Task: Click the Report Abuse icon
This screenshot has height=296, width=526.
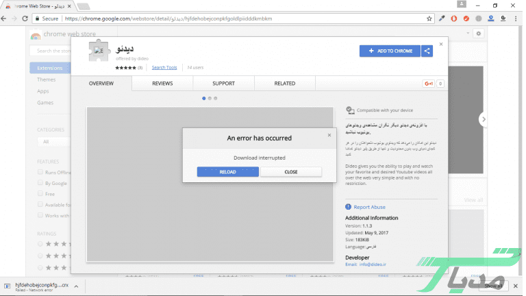Action: point(348,207)
